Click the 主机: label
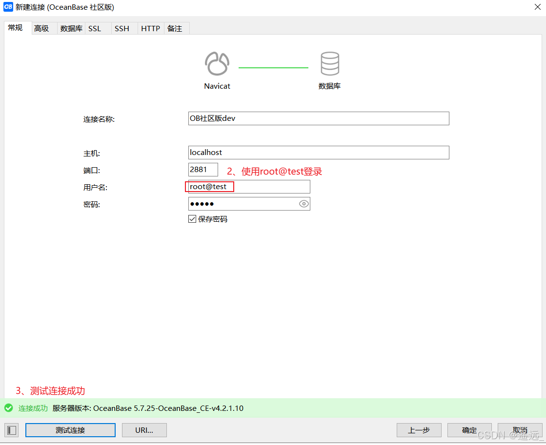This screenshot has height=445, width=546. (x=92, y=154)
